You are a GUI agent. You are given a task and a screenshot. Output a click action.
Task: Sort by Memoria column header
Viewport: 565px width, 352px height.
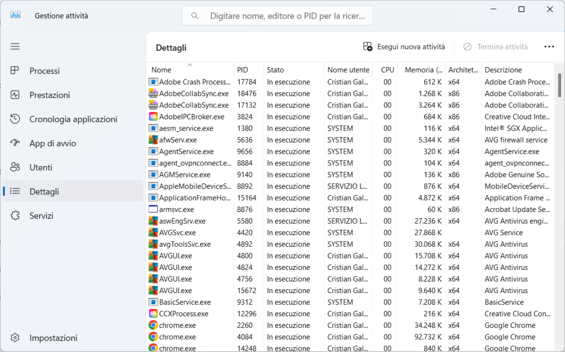423,70
